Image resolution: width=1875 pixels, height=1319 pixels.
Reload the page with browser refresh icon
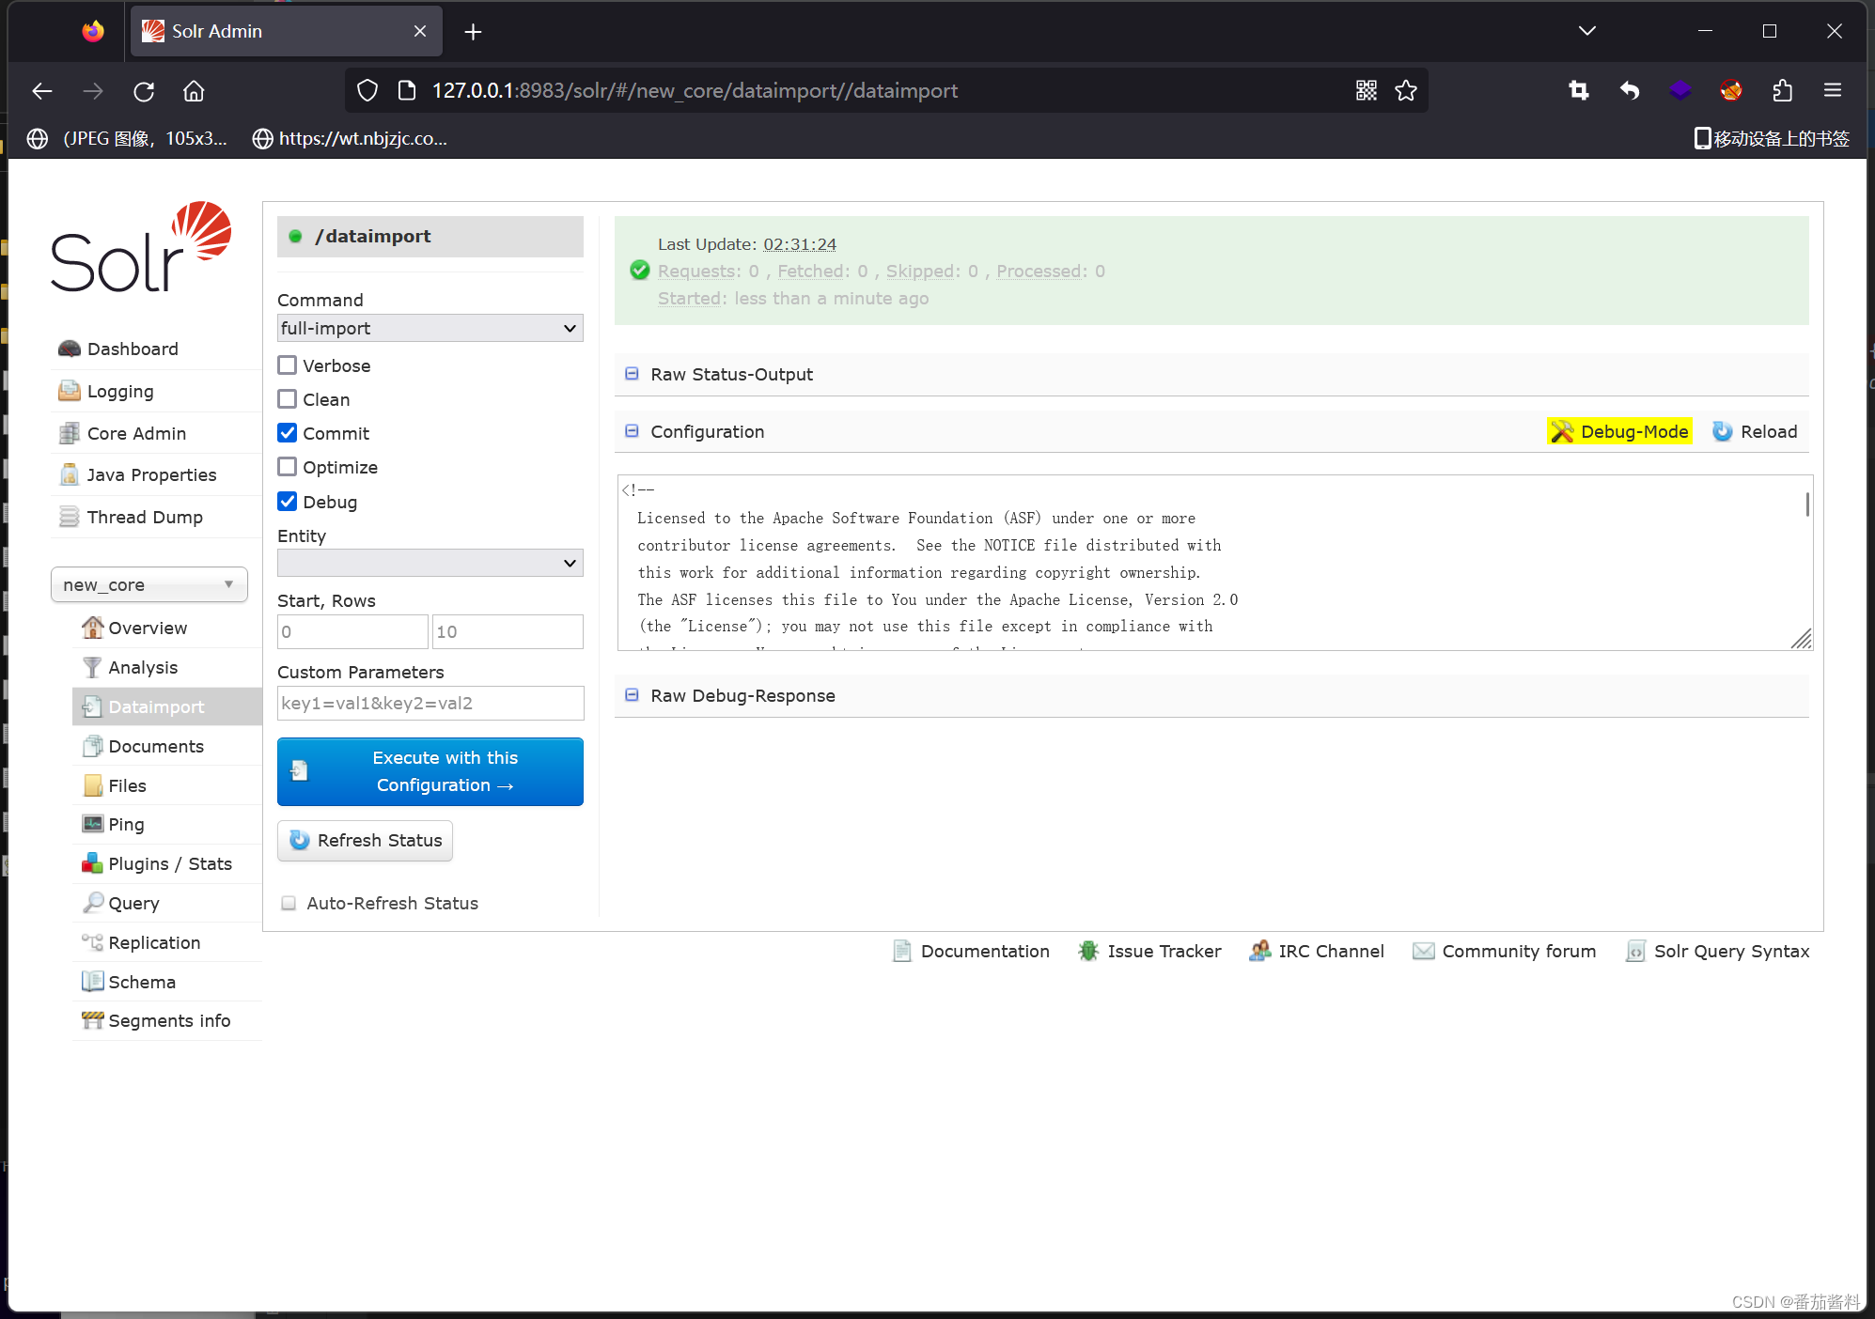tap(144, 91)
